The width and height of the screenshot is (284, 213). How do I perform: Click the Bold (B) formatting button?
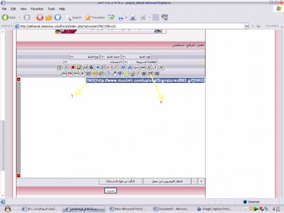tap(161, 68)
